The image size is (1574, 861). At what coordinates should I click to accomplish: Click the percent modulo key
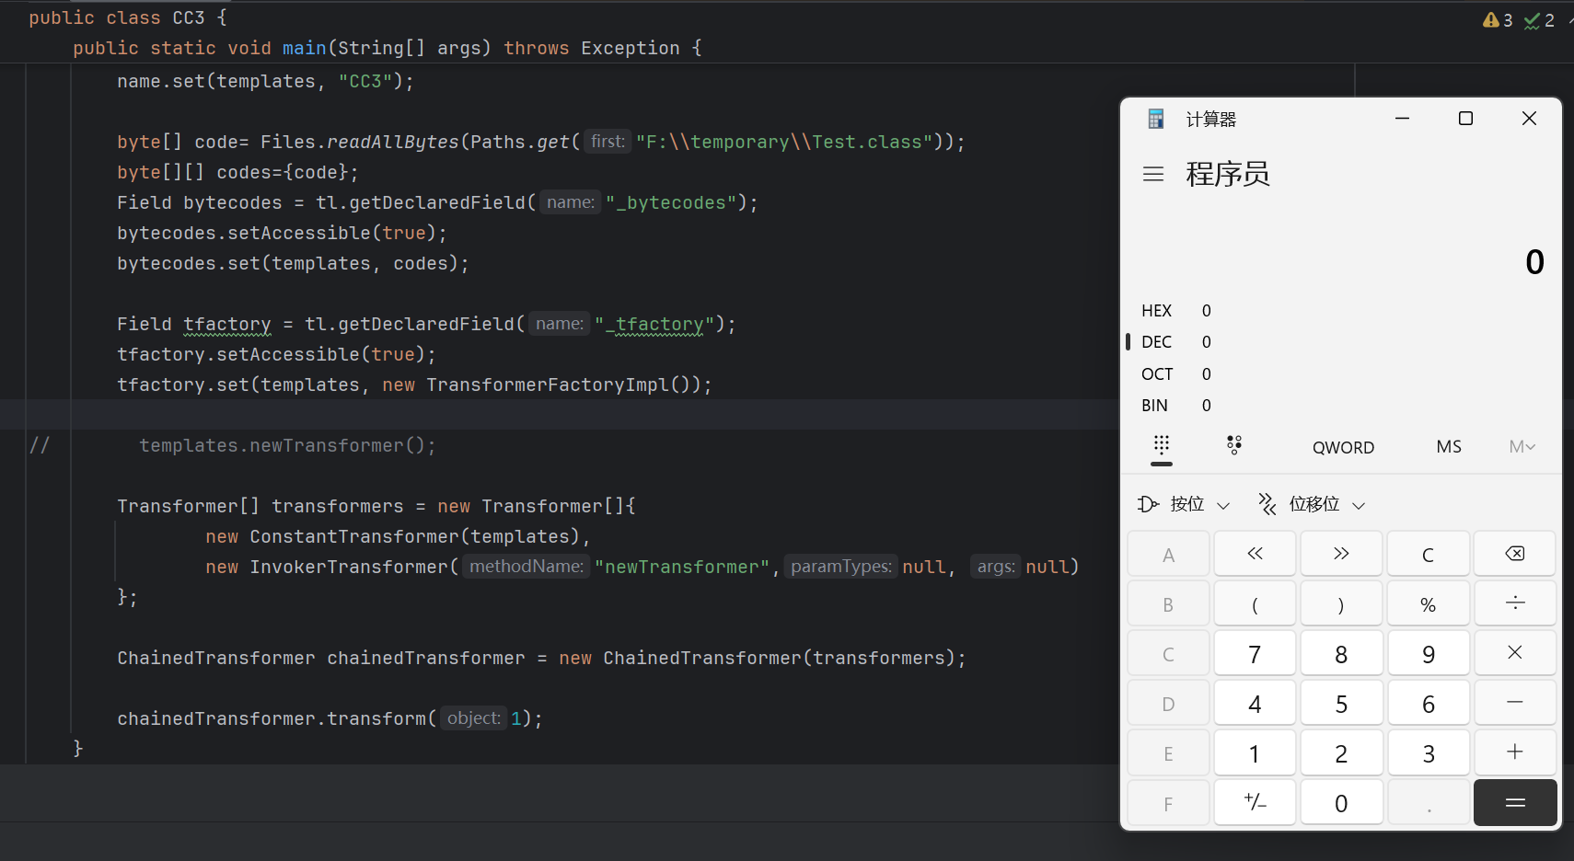point(1428,603)
